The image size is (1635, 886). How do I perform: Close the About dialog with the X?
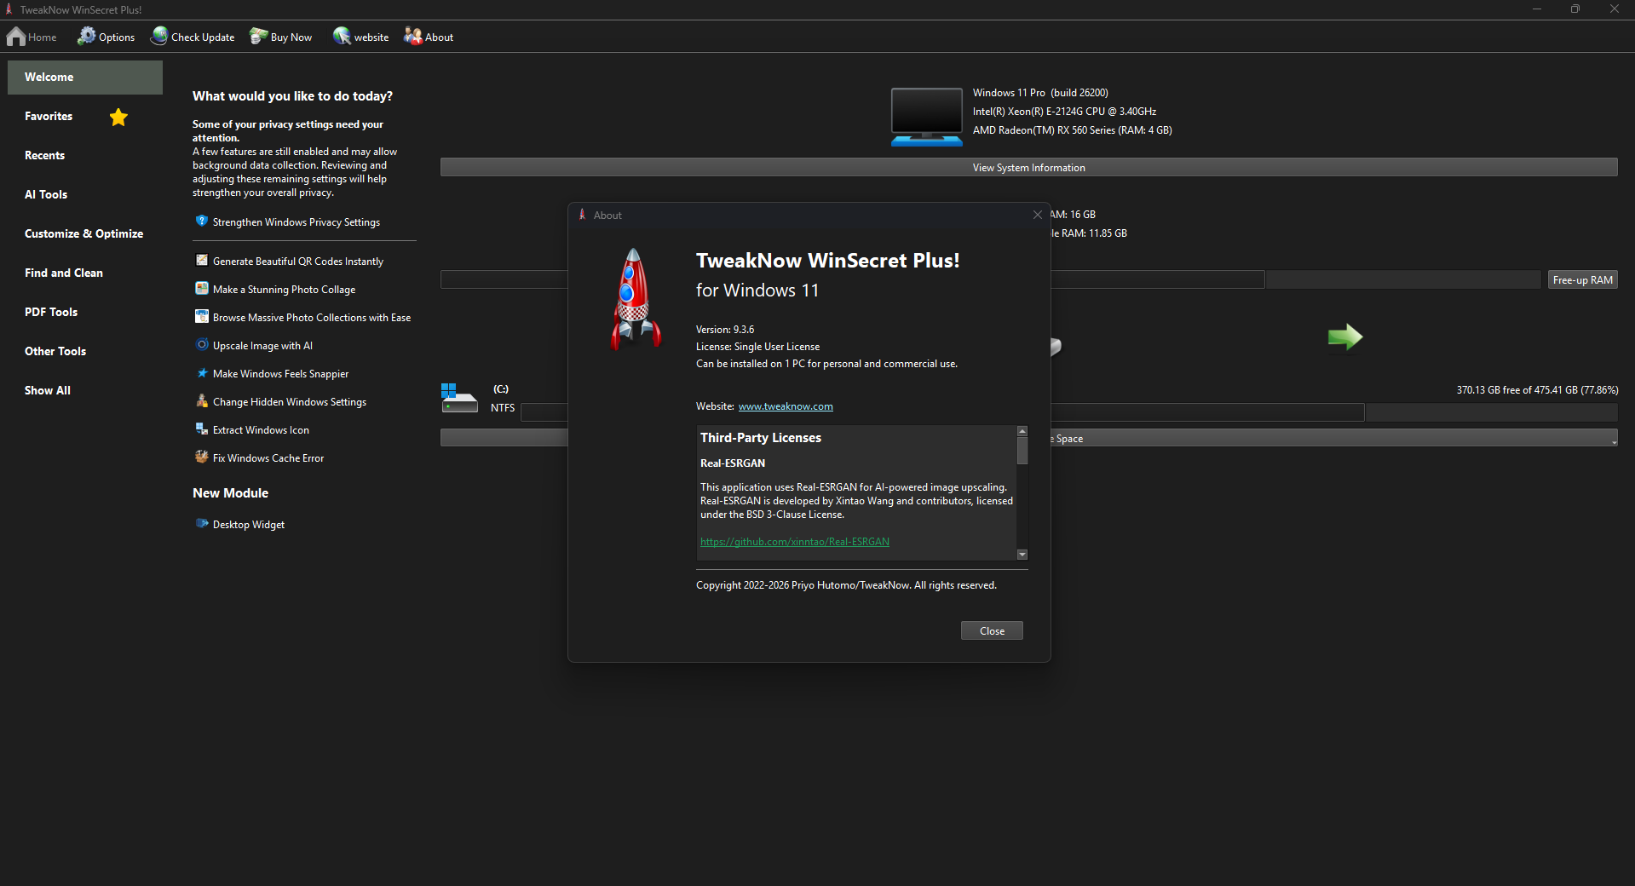1037,215
